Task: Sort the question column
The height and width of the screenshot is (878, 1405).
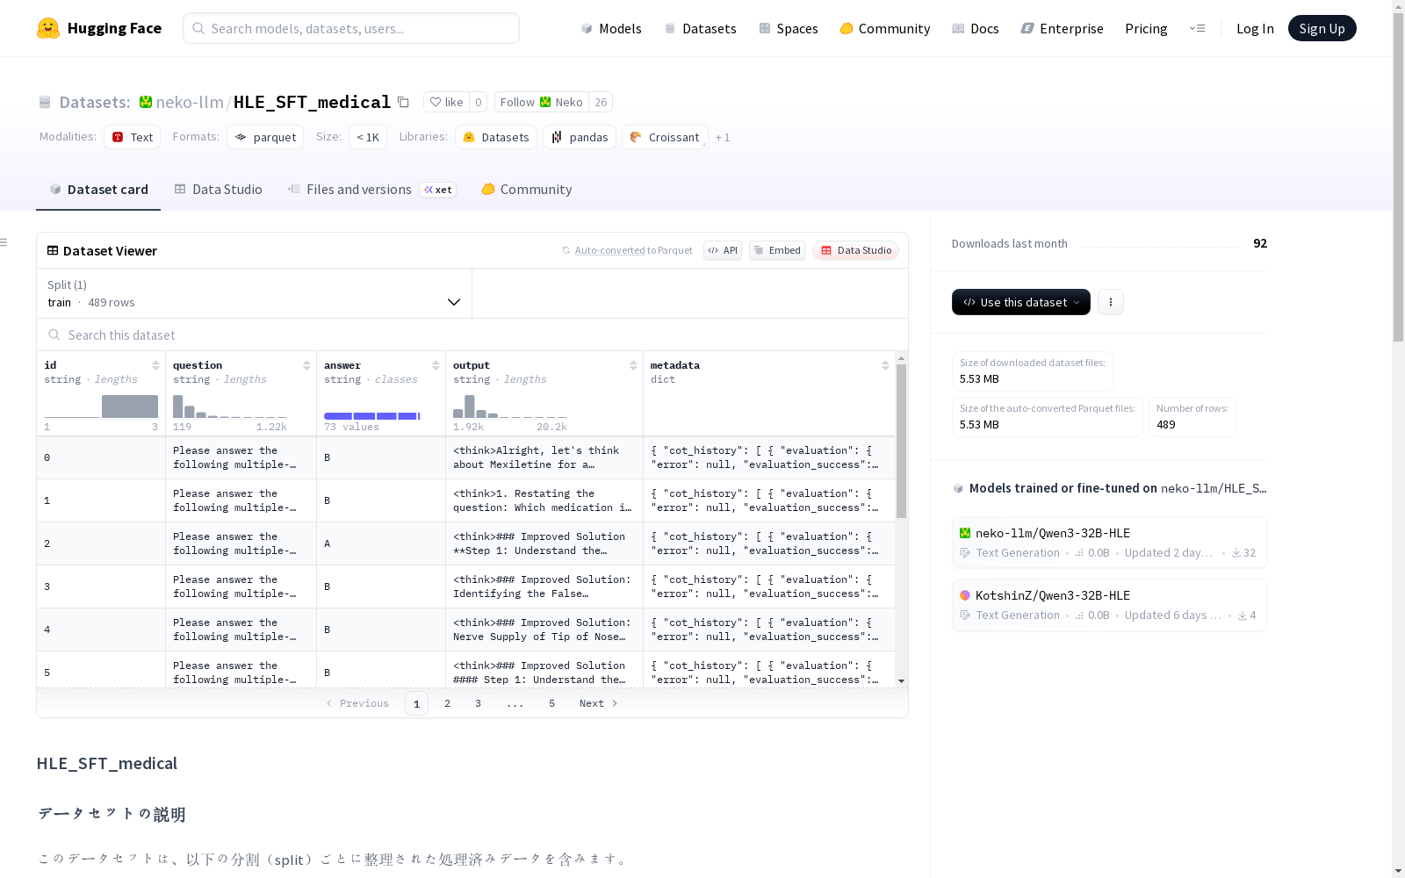Action: click(x=306, y=365)
